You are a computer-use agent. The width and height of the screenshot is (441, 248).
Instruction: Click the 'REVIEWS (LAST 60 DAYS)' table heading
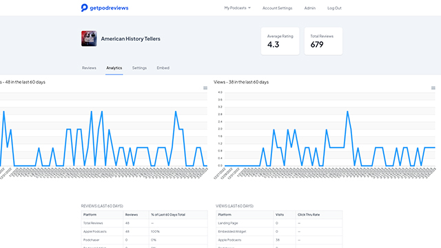102,206
